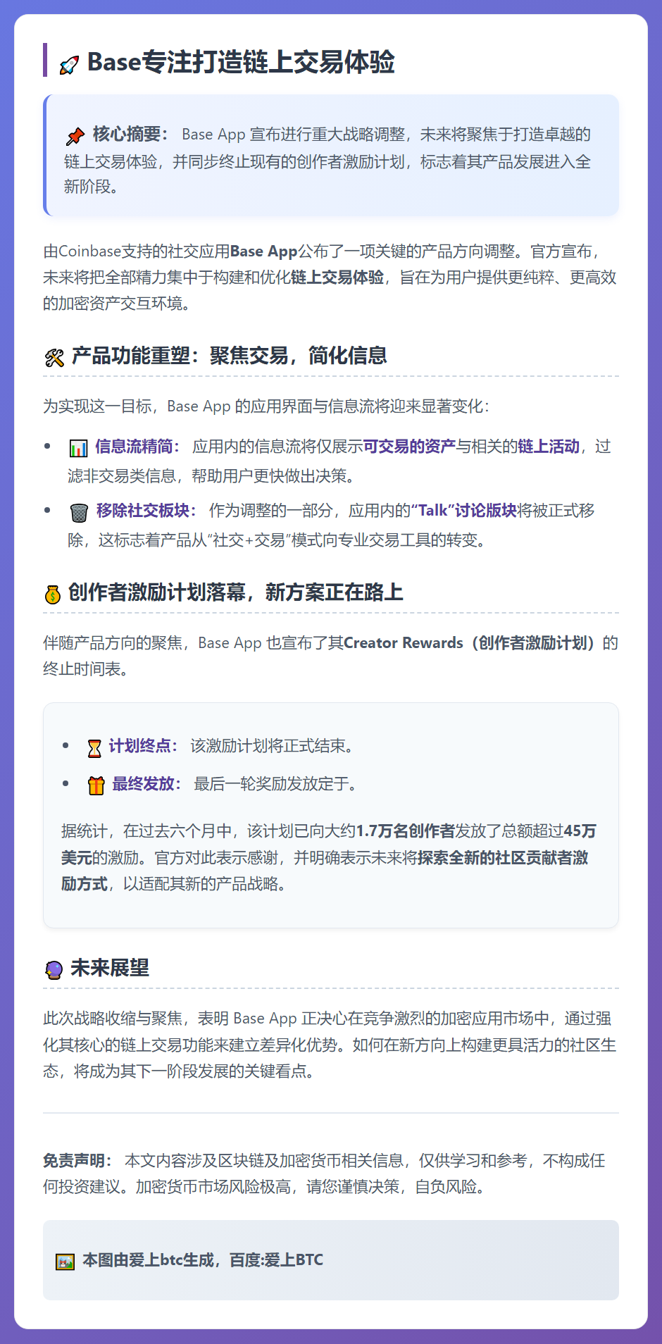Click the highlighted text 可交易的资产
This screenshot has height=1344, width=662.
tap(409, 447)
